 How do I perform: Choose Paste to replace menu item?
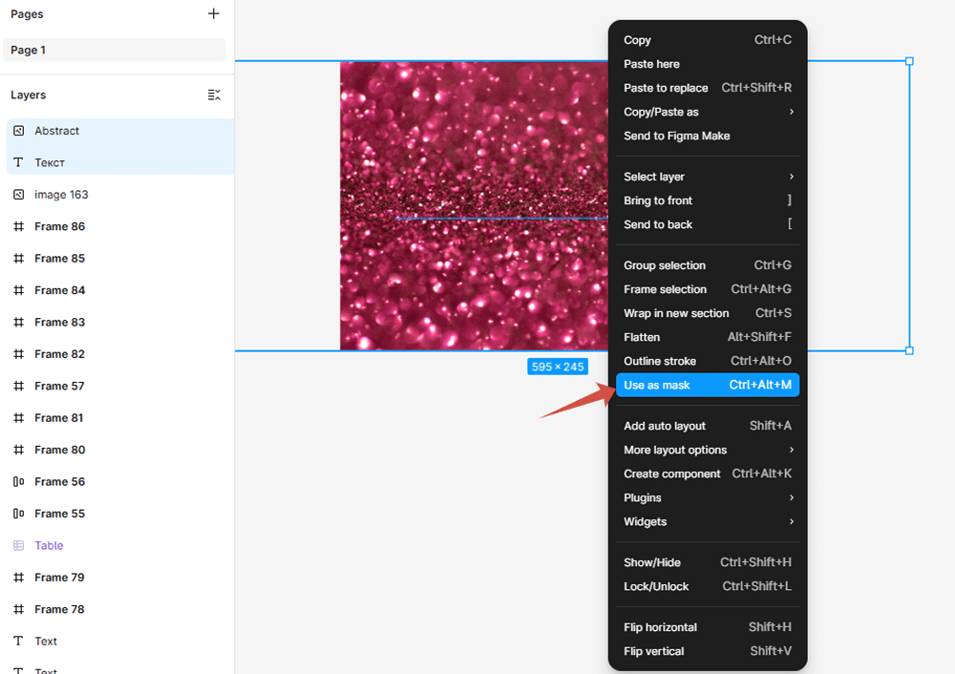(708, 88)
